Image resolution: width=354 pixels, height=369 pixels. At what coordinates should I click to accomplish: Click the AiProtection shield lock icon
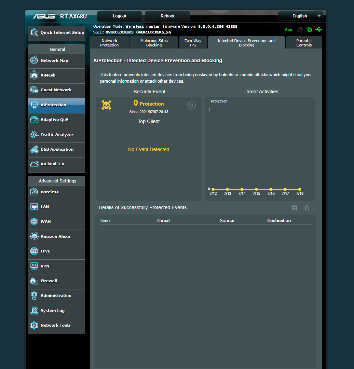coord(34,105)
